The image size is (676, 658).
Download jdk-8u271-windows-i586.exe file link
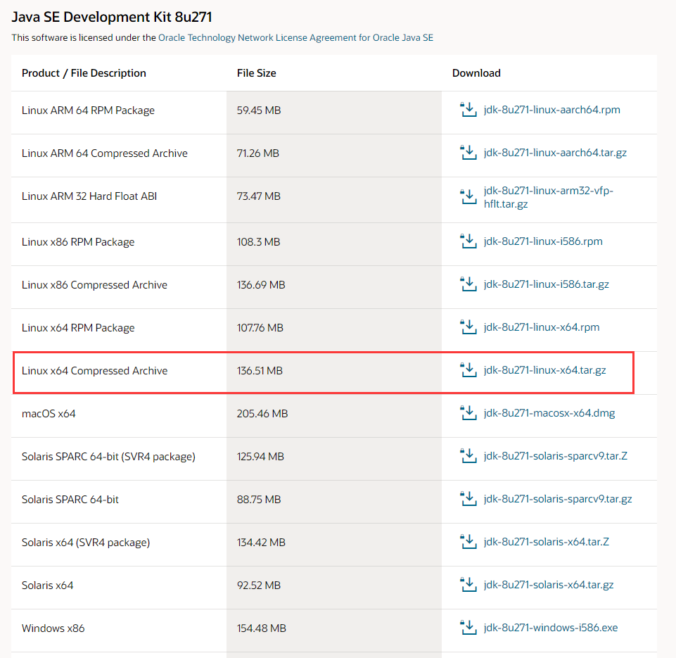pyautogui.click(x=551, y=627)
